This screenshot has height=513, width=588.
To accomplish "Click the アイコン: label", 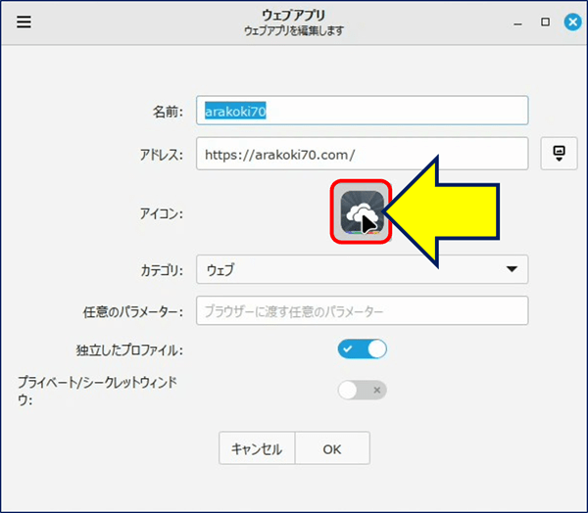I will pyautogui.click(x=162, y=214).
